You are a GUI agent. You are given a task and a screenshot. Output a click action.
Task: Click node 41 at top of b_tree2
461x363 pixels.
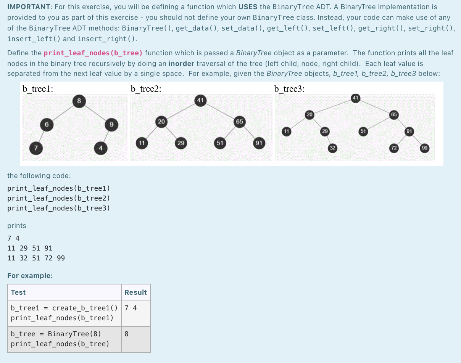(200, 100)
